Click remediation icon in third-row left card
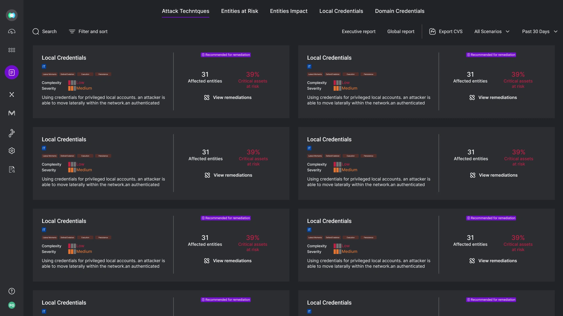The width and height of the screenshot is (563, 316). point(207,261)
